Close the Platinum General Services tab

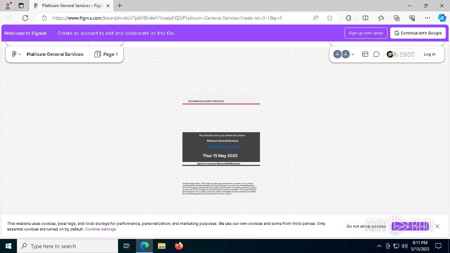click(x=108, y=6)
